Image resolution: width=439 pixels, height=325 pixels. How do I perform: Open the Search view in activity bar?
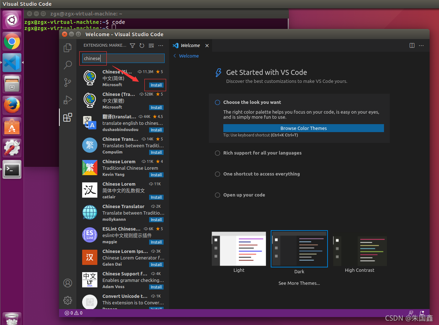pos(68,65)
